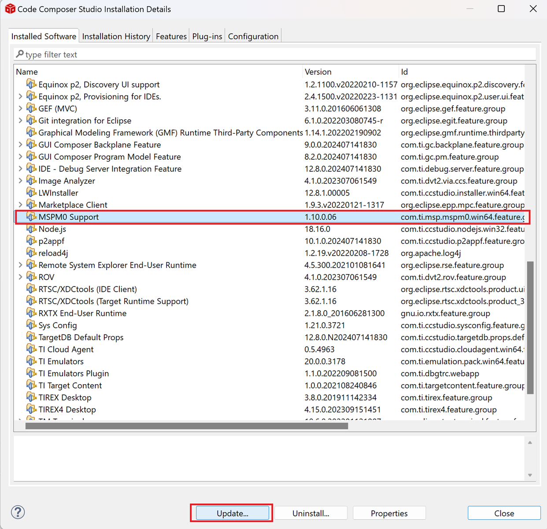547x529 pixels.
Task: Select the Graphical Modeling Framework (GMF) row
Action: 270,132
